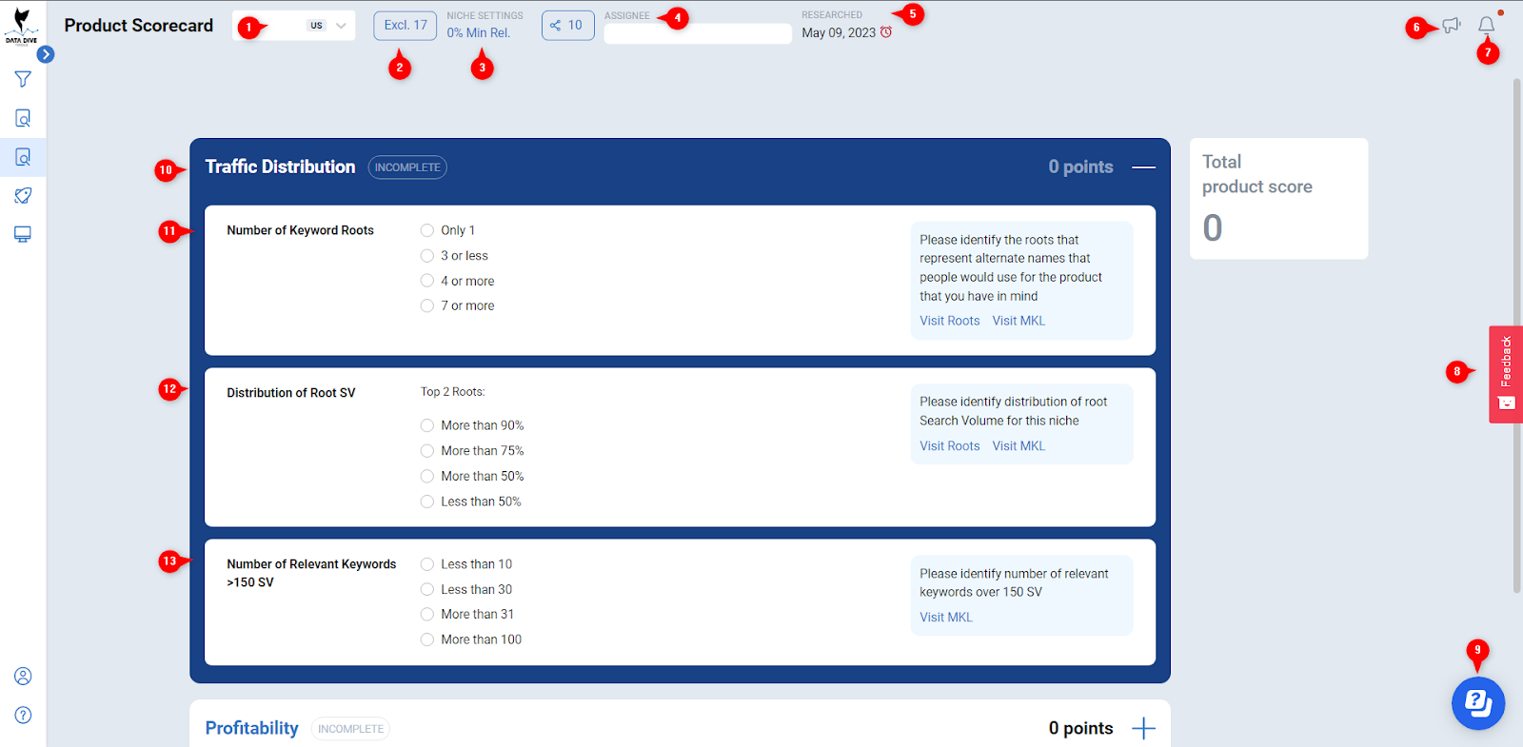Click the Traffic Distribution INCOMPLETE badge
The image size is (1523, 747).
pos(407,167)
